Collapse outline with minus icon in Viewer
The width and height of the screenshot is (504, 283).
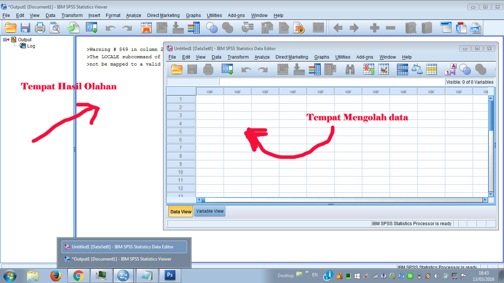pos(390,28)
